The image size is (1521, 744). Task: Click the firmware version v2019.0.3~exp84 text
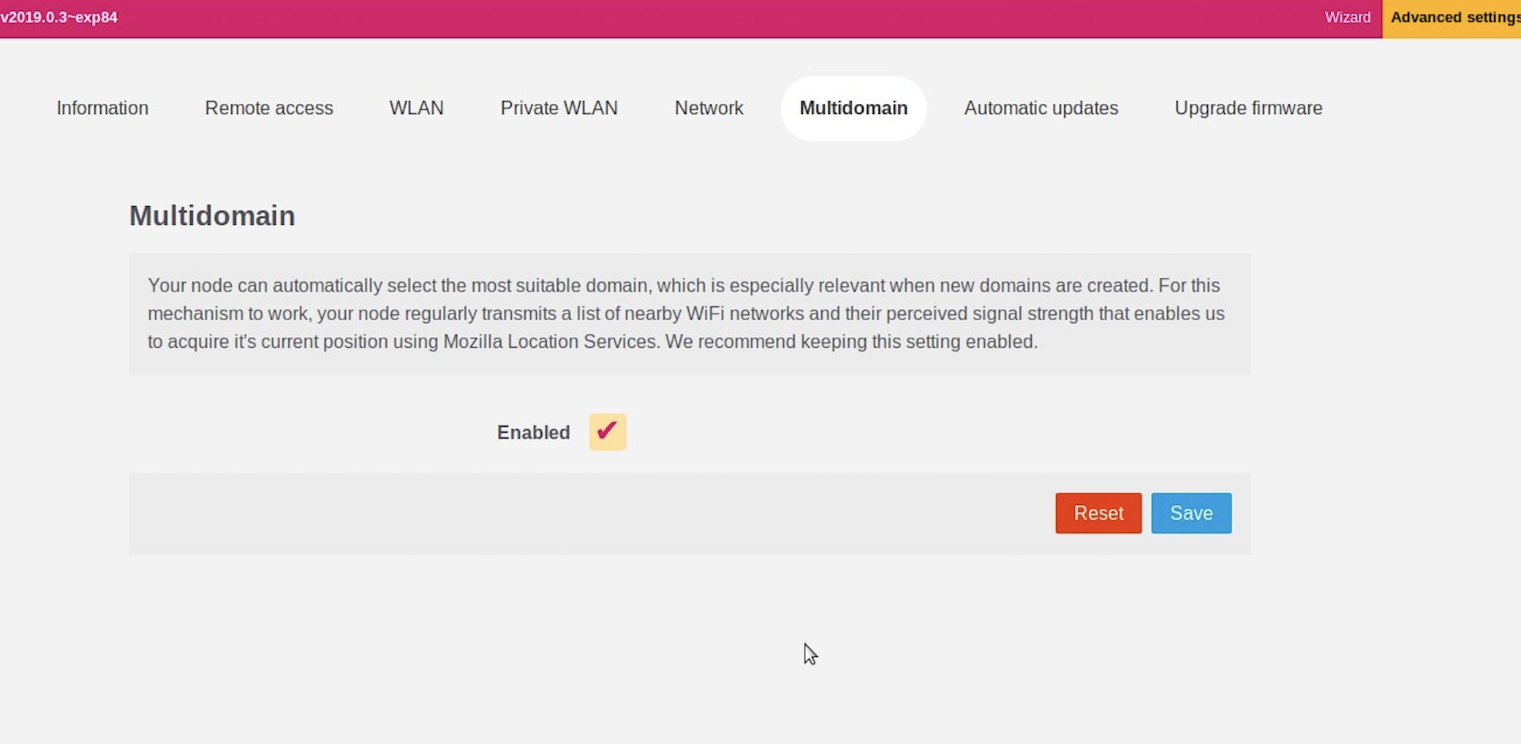click(x=59, y=18)
